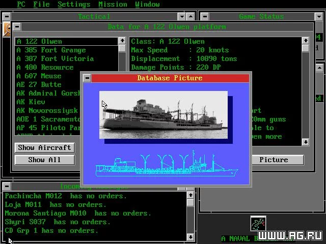Click the Show All button
This screenshot has width=326, height=244.
pos(44,160)
